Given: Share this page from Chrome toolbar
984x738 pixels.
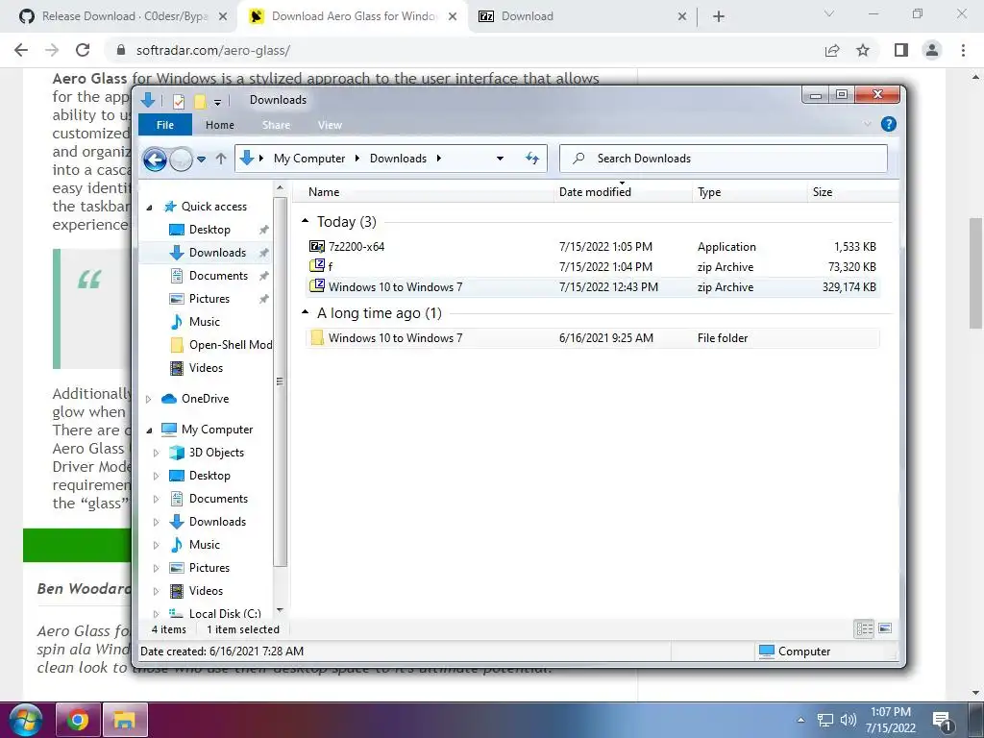Looking at the screenshot, I should (x=832, y=50).
